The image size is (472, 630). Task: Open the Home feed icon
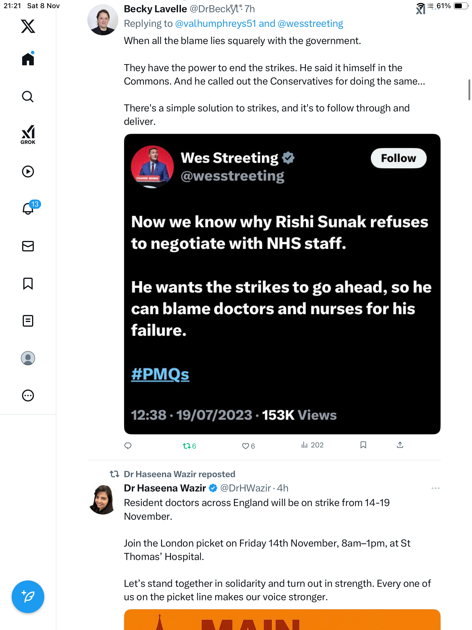pyautogui.click(x=28, y=59)
